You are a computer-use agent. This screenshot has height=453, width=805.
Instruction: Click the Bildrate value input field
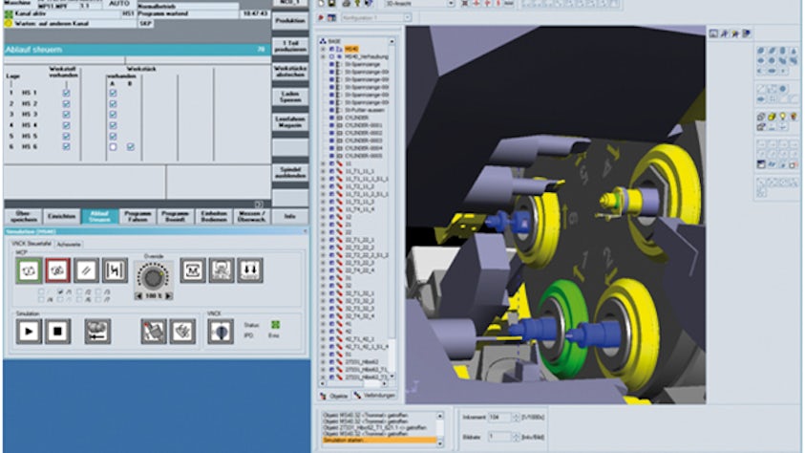499,437
